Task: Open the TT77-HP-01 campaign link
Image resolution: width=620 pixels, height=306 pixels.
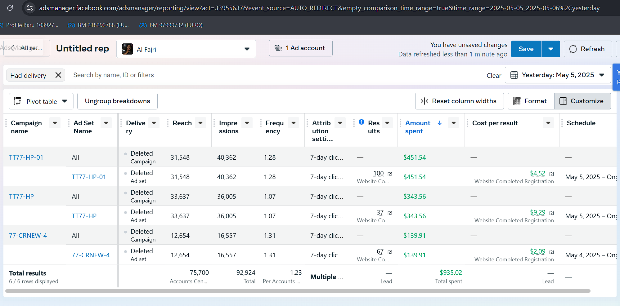Action: [x=26, y=157]
